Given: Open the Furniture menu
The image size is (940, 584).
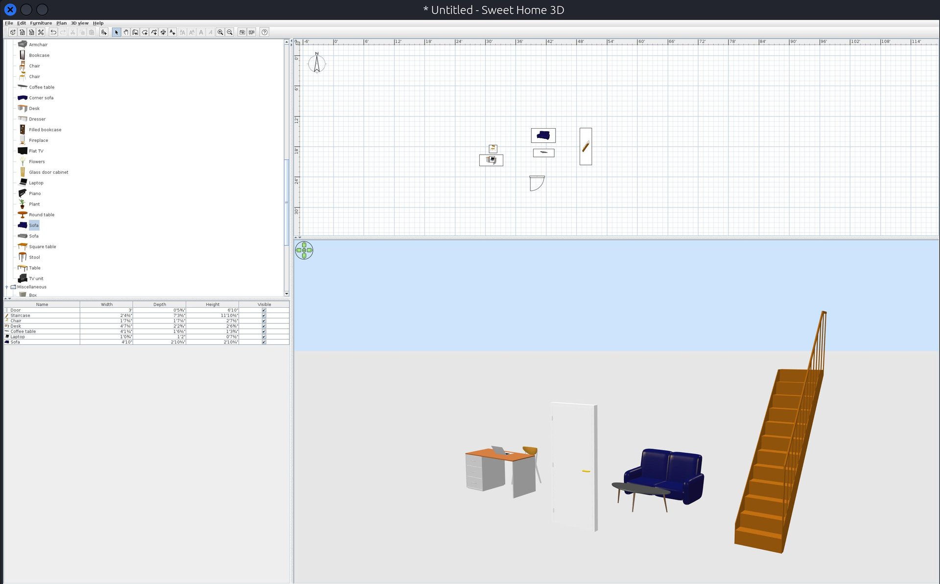Looking at the screenshot, I should [41, 23].
